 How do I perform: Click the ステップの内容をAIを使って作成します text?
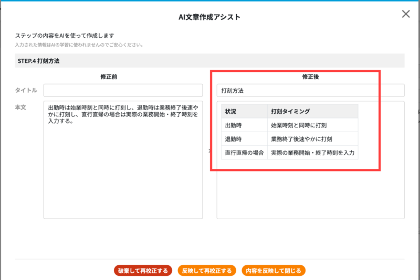coord(65,36)
